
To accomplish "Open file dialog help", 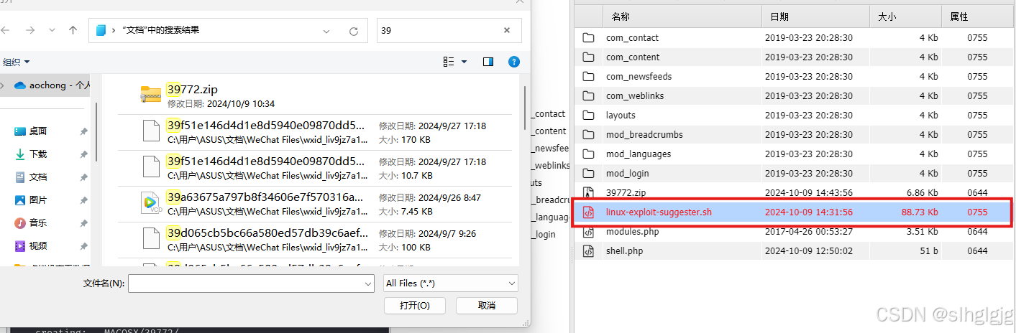I will tap(514, 62).
